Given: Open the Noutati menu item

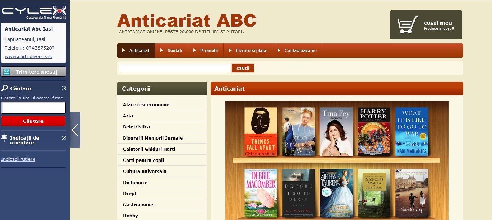Looking at the screenshot, I should [172, 51].
